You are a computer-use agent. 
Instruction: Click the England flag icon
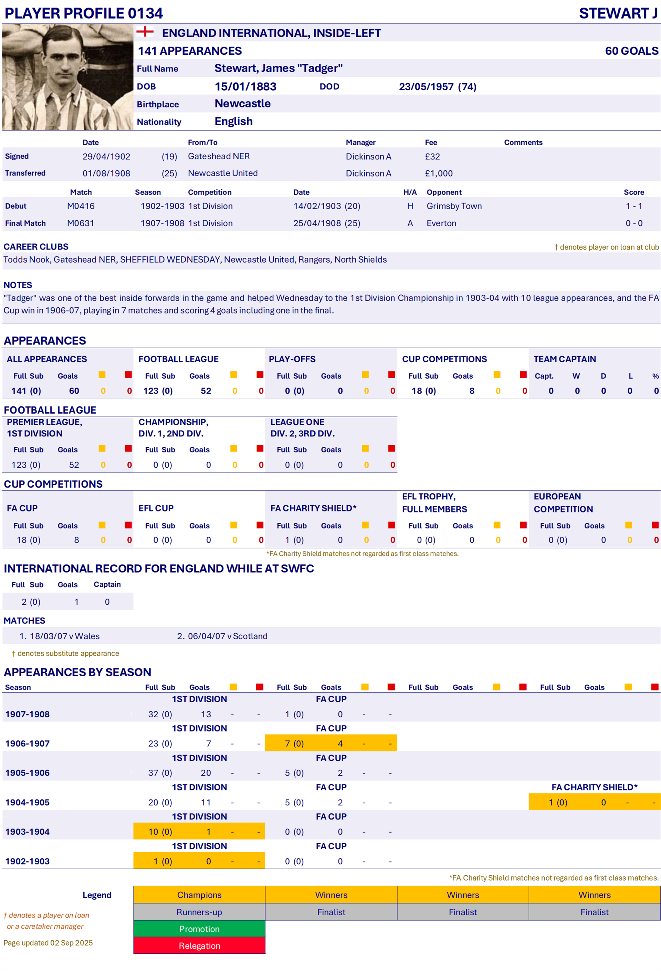coord(145,32)
